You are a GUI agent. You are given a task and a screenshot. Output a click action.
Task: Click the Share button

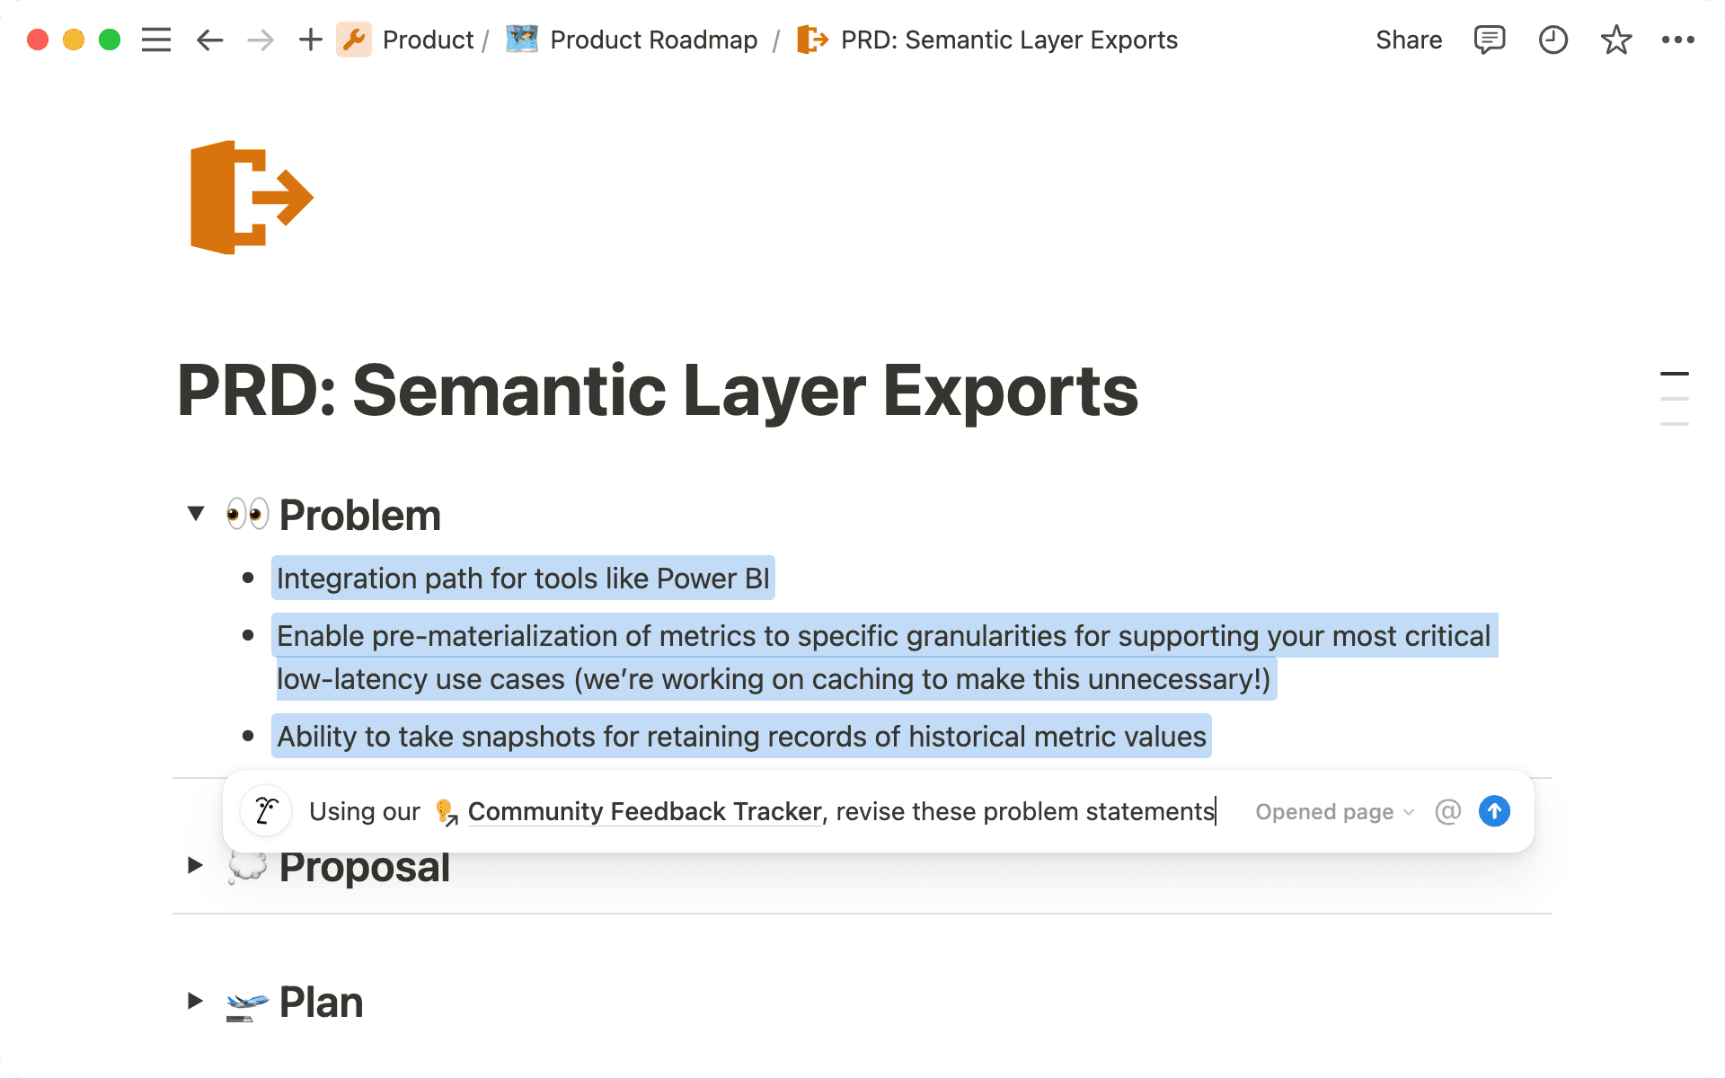pos(1408,40)
